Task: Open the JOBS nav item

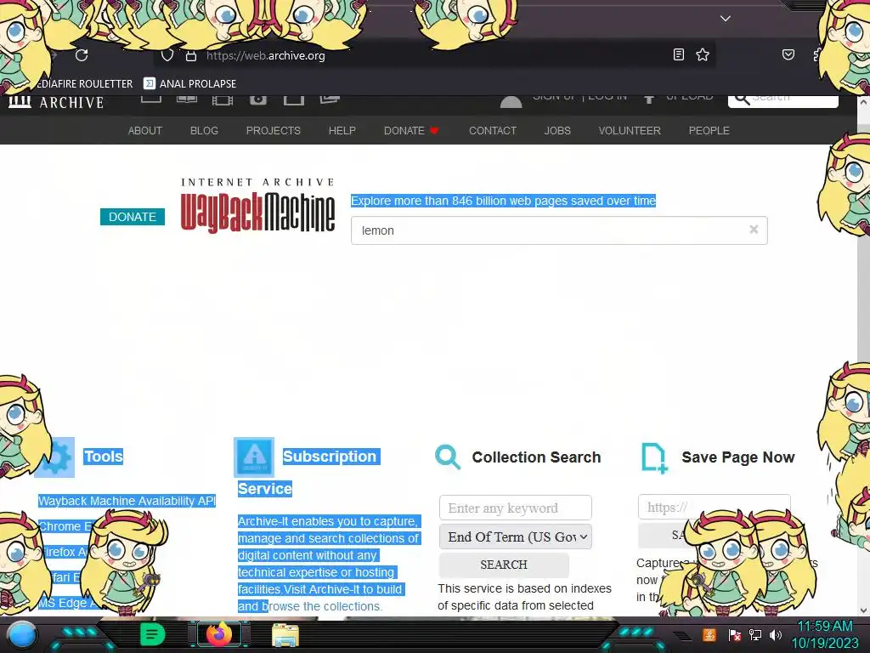Action: [557, 130]
